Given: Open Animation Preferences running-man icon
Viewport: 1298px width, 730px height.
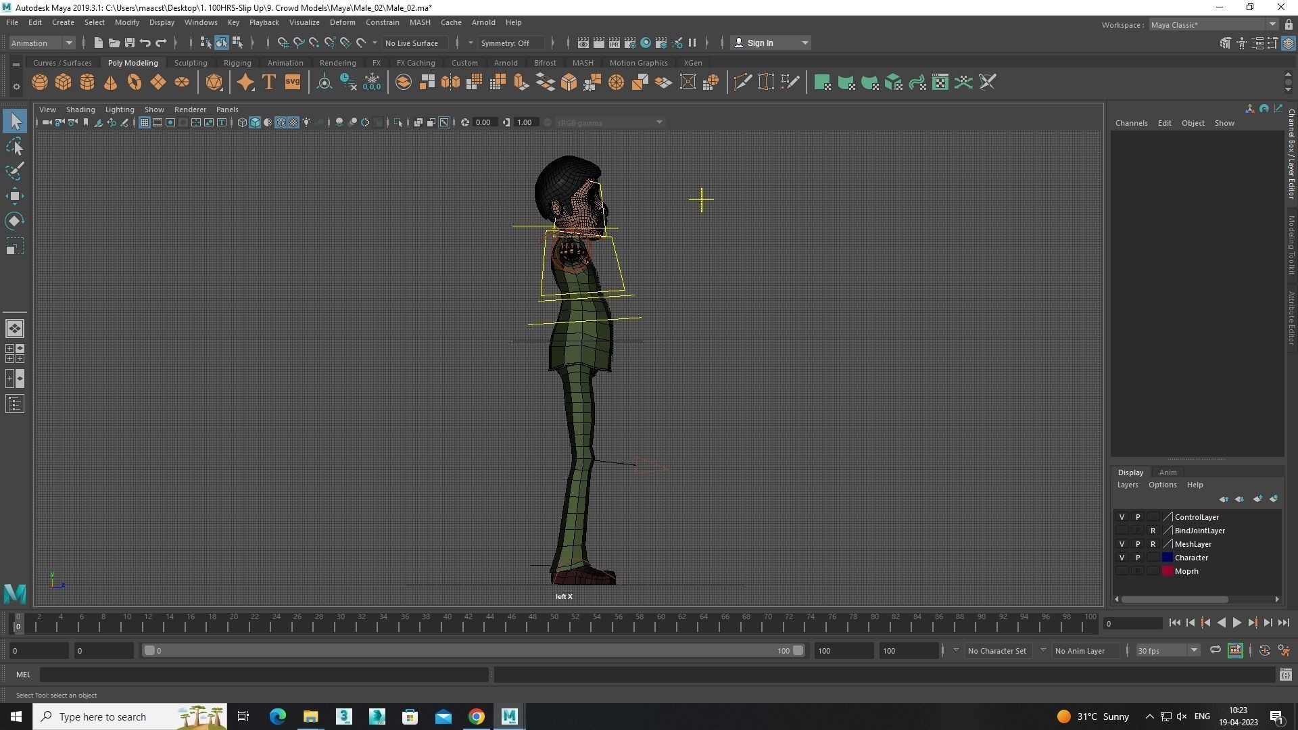Looking at the screenshot, I should coord(1284,650).
